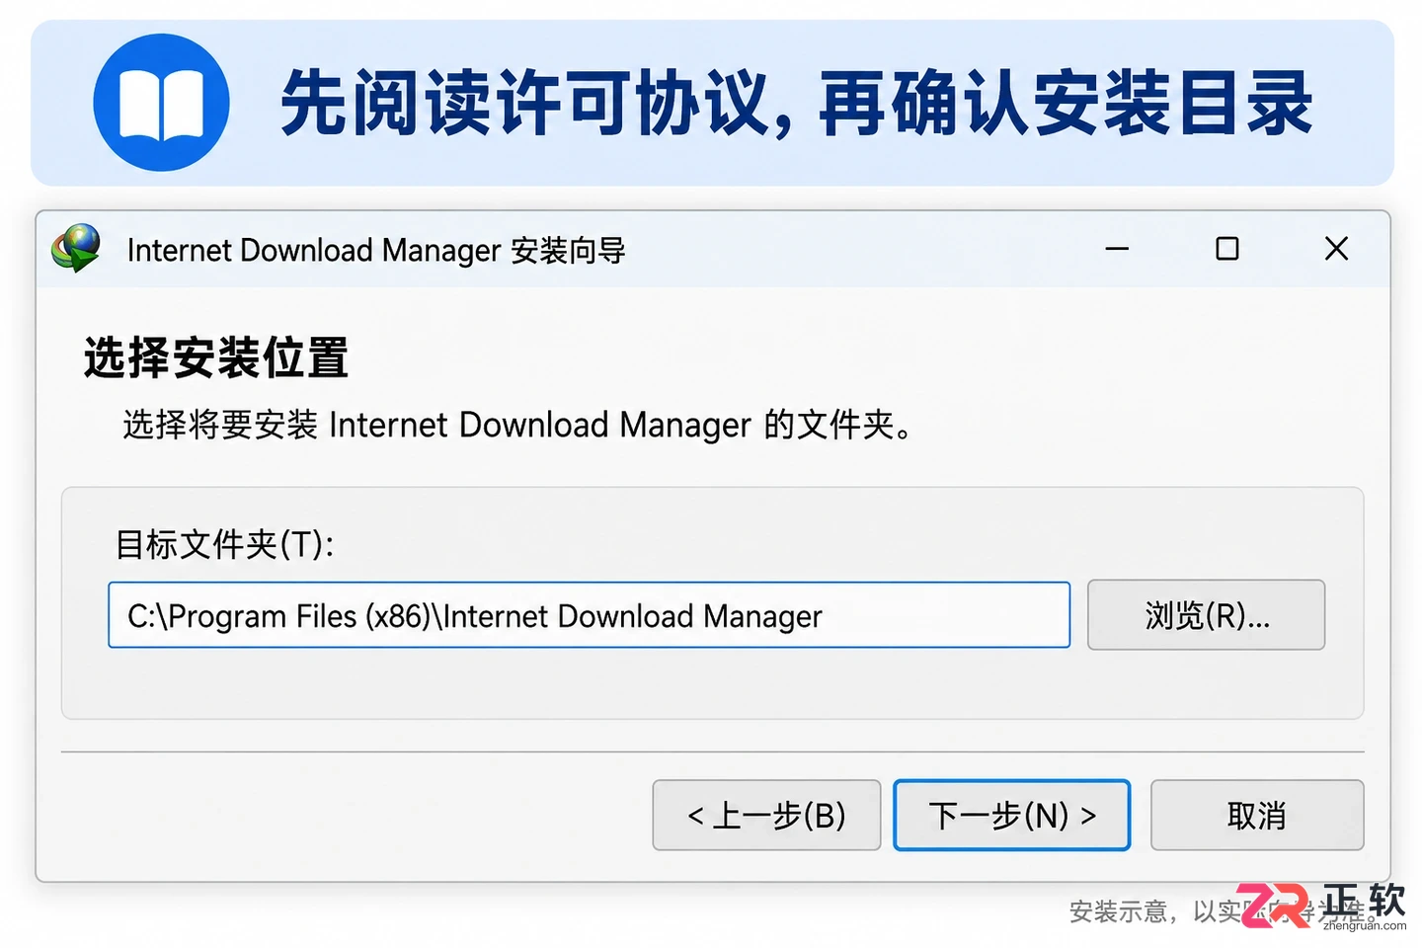Continue with 下一步(N) >
Viewport: 1422px width, 948px height.
click(x=1011, y=816)
